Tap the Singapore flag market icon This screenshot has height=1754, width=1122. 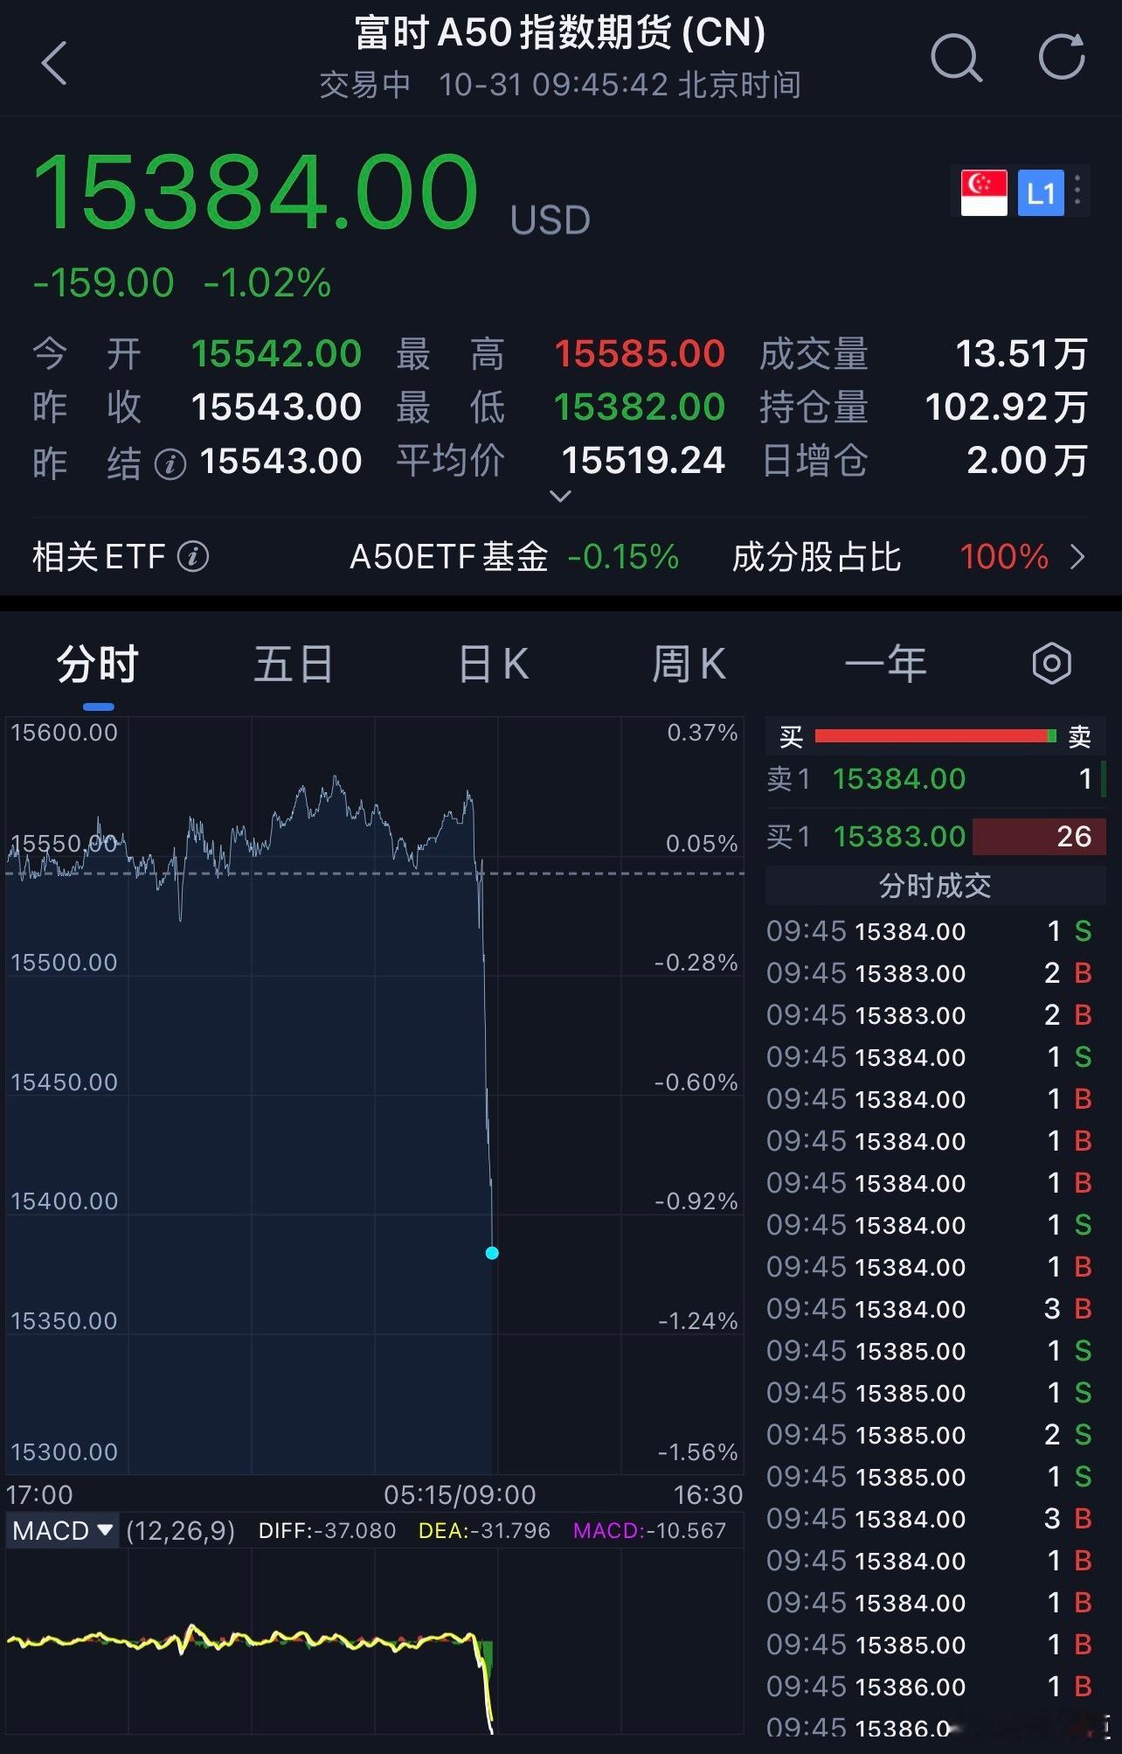point(984,192)
